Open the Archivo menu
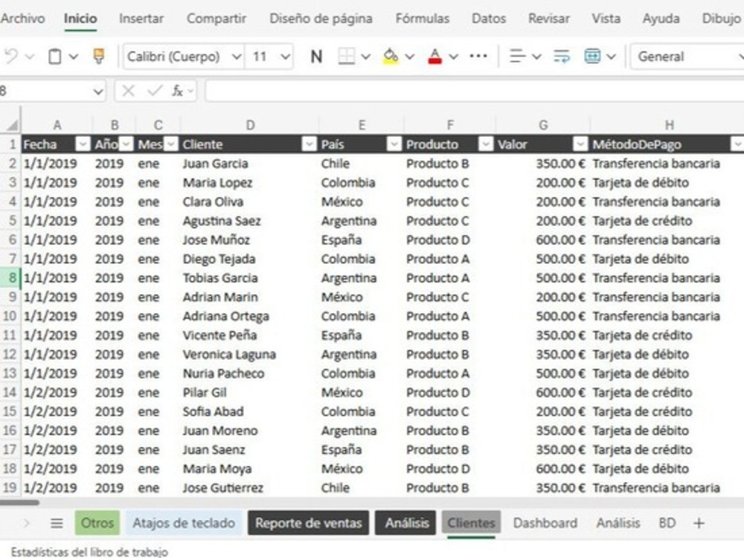744x558 pixels. [22, 19]
